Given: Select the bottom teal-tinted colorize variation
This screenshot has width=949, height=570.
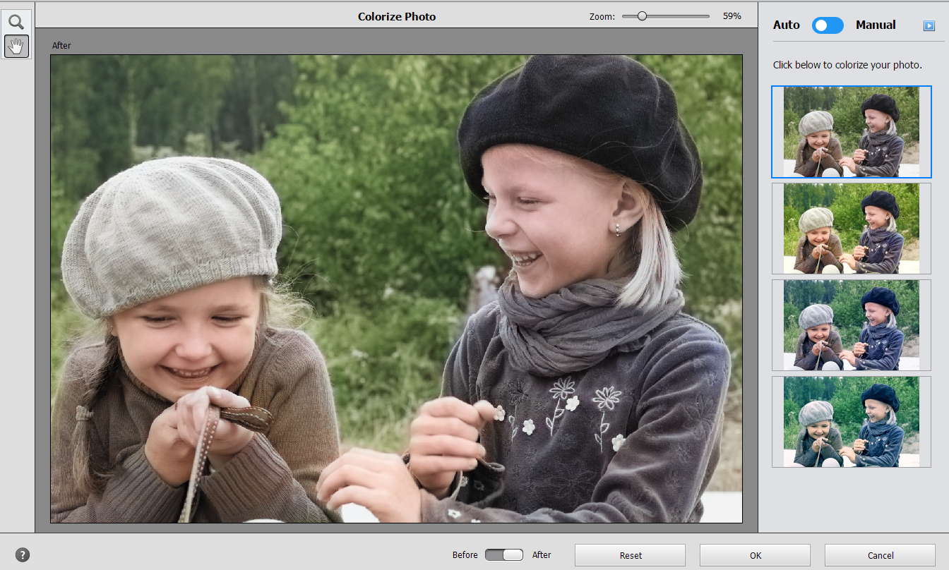Looking at the screenshot, I should click(851, 421).
